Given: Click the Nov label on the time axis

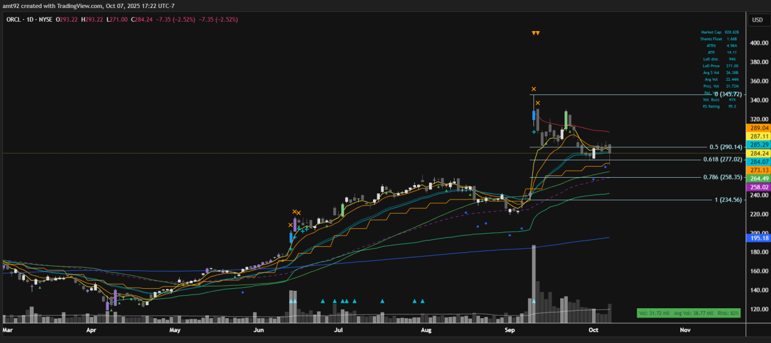Looking at the screenshot, I should (x=685, y=332).
